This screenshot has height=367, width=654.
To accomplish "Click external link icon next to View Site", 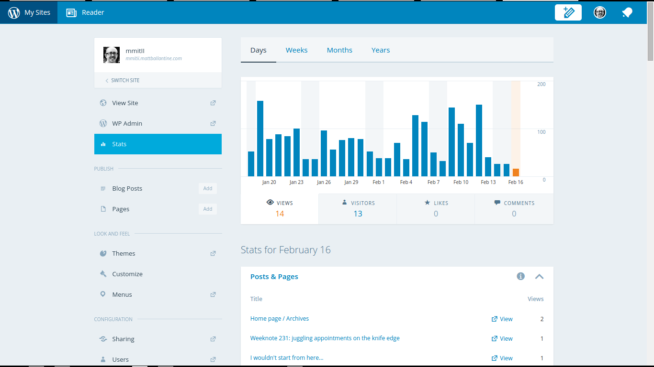I will [213, 103].
